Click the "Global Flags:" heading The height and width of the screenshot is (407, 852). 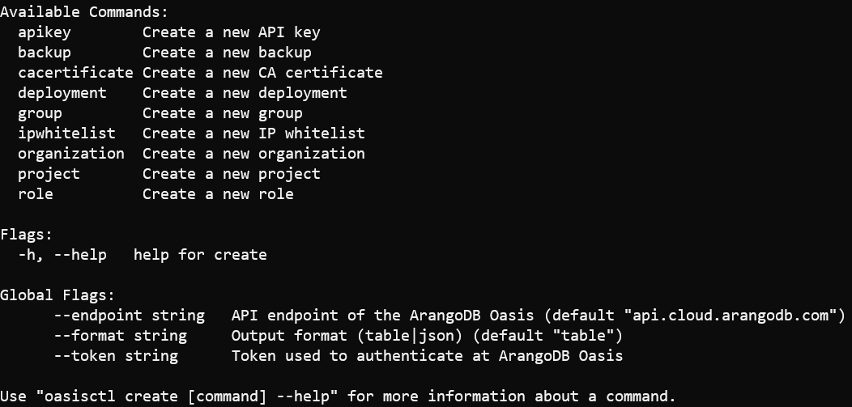[58, 295]
